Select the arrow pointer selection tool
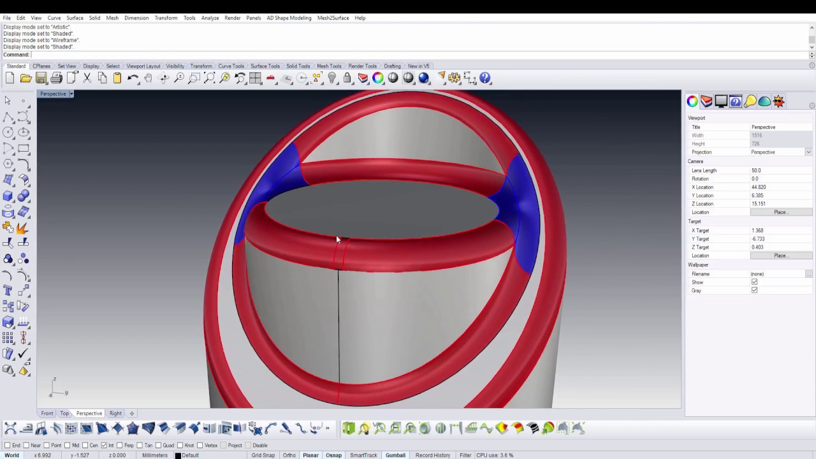Screen dimensions: 816x459 point(8,101)
